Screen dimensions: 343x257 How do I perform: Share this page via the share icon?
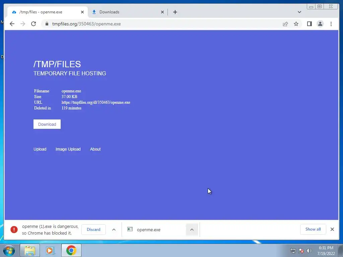(x=285, y=24)
